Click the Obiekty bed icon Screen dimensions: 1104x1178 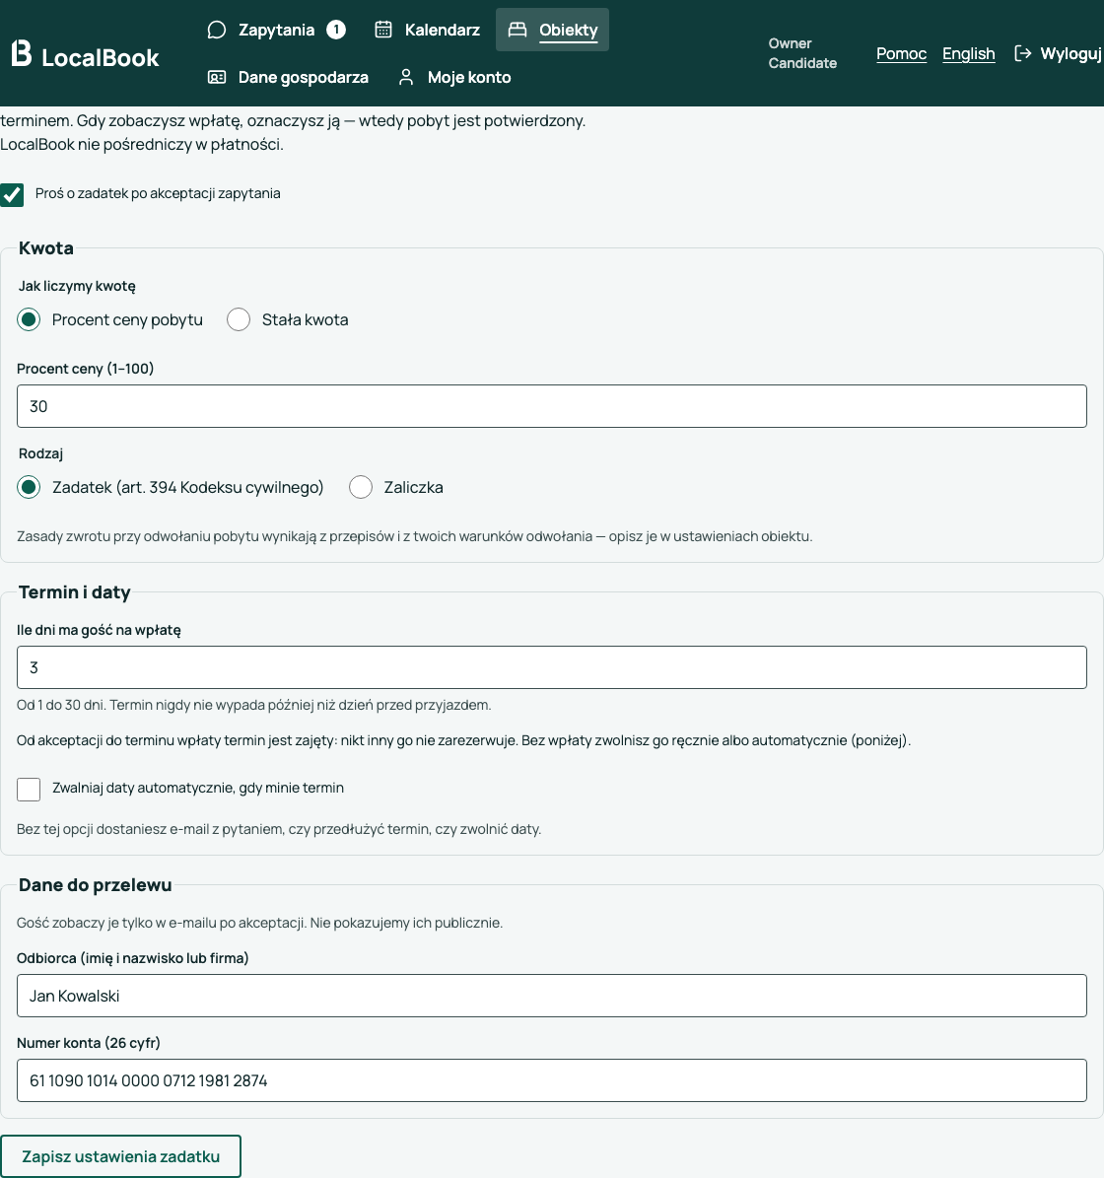(517, 30)
